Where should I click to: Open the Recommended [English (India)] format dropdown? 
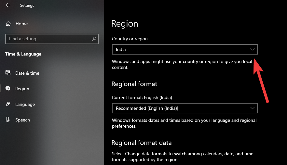point(182,108)
